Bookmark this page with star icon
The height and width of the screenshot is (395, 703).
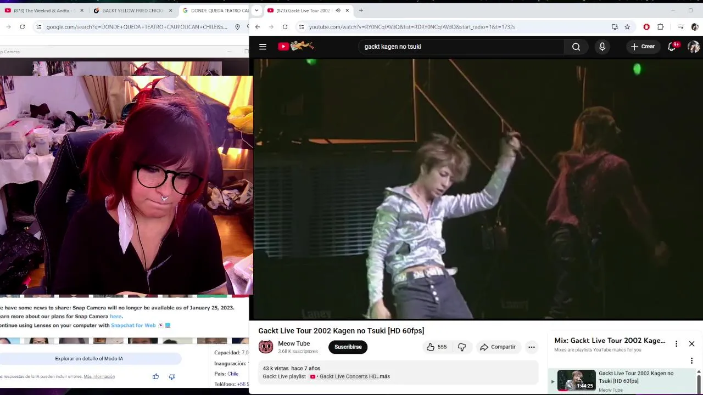[x=627, y=27]
